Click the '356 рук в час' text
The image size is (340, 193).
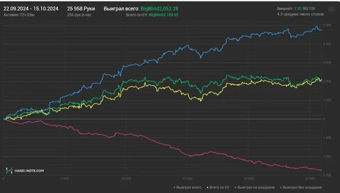[79, 15]
